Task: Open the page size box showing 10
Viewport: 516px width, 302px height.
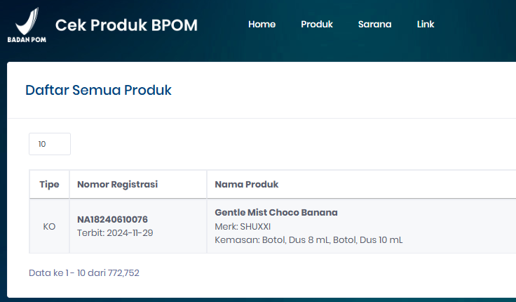Action: point(49,144)
